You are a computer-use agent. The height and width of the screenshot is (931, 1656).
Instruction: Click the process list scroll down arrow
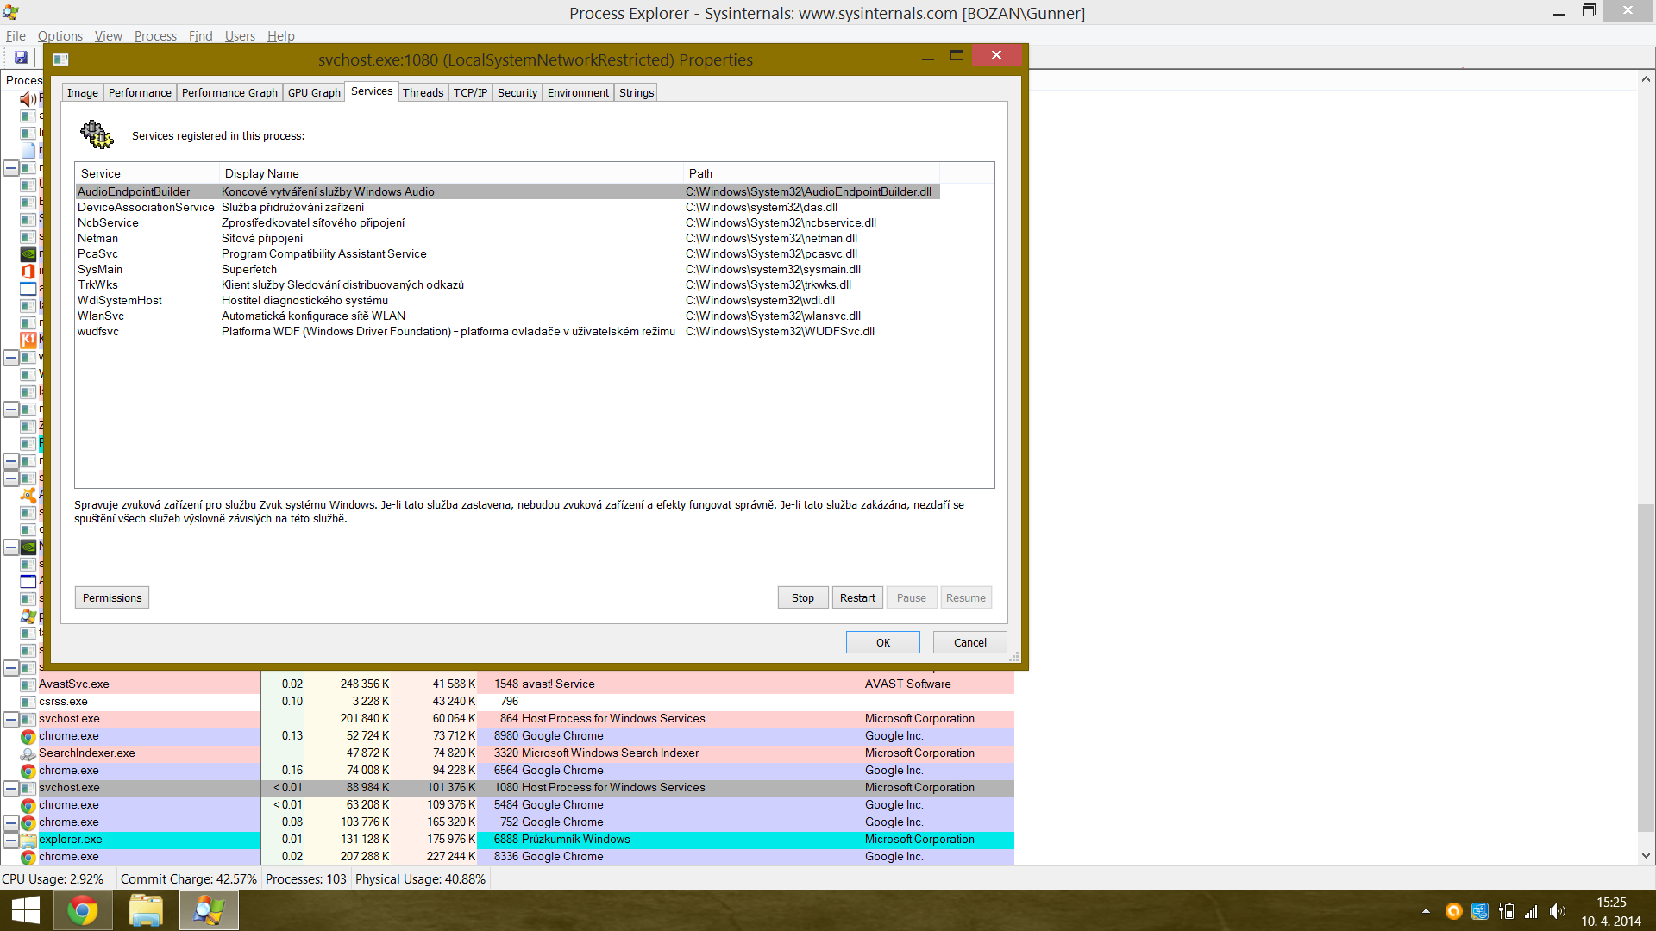1646,856
